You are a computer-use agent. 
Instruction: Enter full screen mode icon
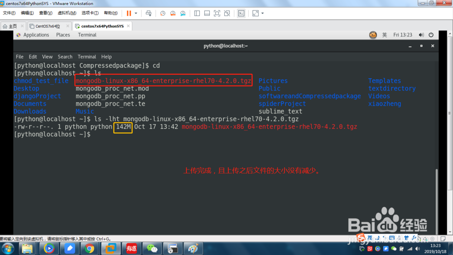click(x=217, y=13)
